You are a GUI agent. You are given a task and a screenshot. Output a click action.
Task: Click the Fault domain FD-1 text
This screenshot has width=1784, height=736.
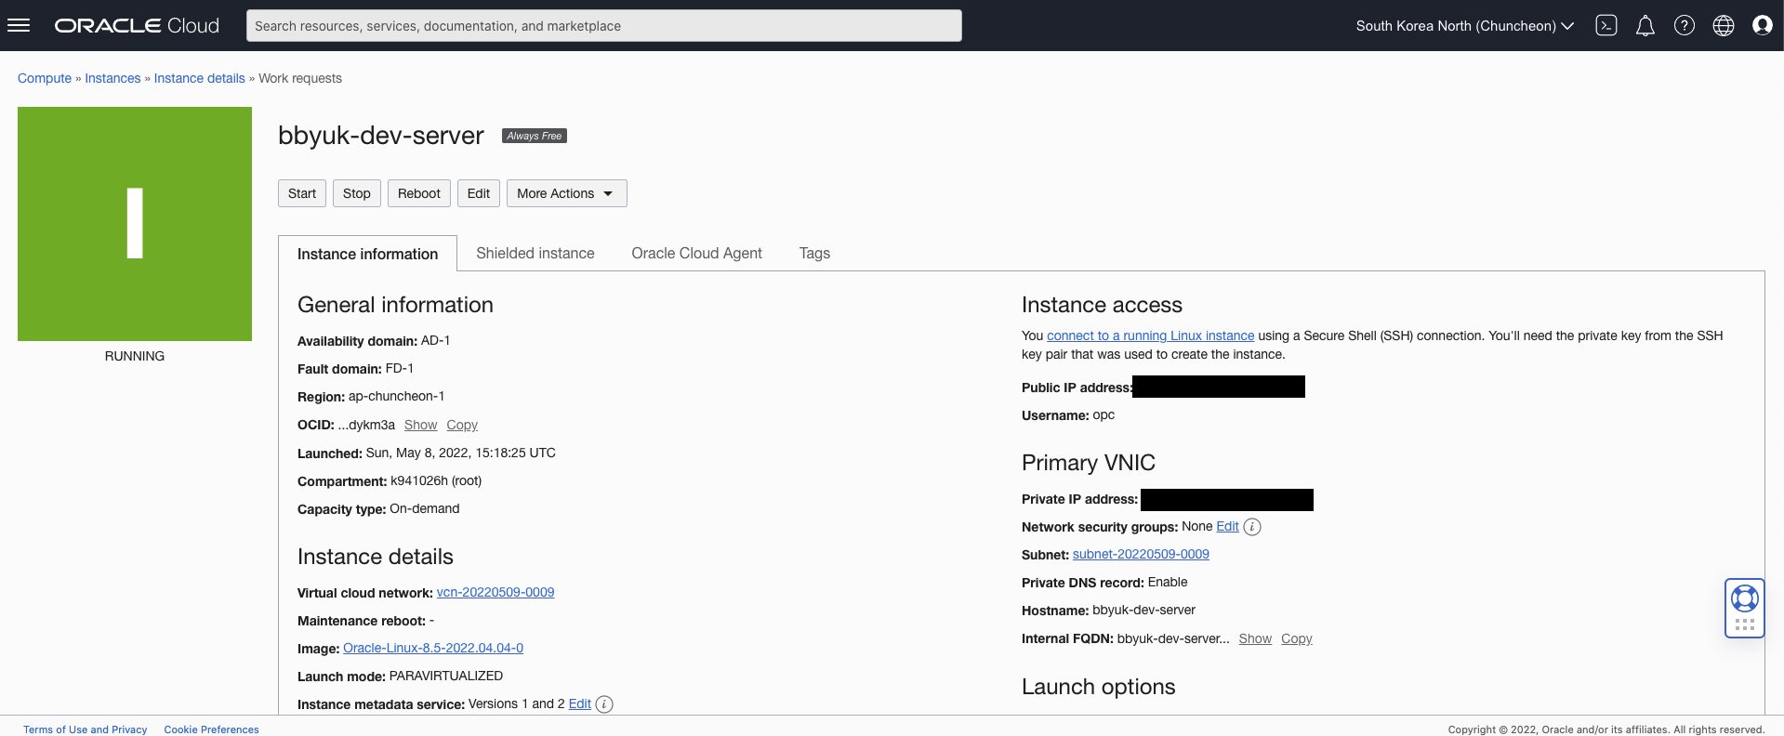pos(400,368)
